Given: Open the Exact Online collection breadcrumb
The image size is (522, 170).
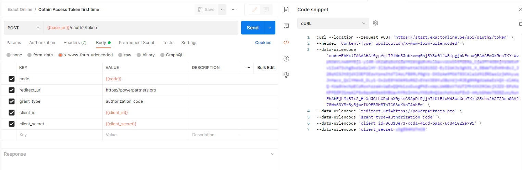Looking at the screenshot, I should [20, 10].
